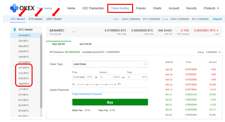This screenshot has height=122, width=225.
Task: Select BCH/BTC pair
Action: pyautogui.click(x=24, y=105)
